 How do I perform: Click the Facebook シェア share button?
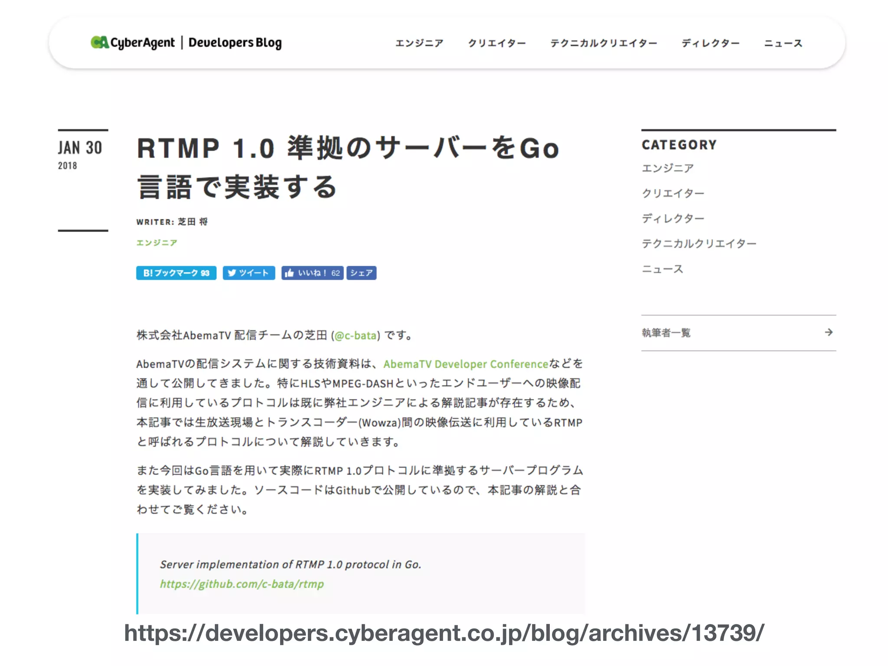point(361,273)
